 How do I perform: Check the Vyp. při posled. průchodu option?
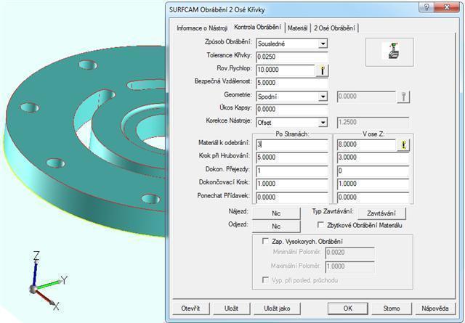coord(264,280)
